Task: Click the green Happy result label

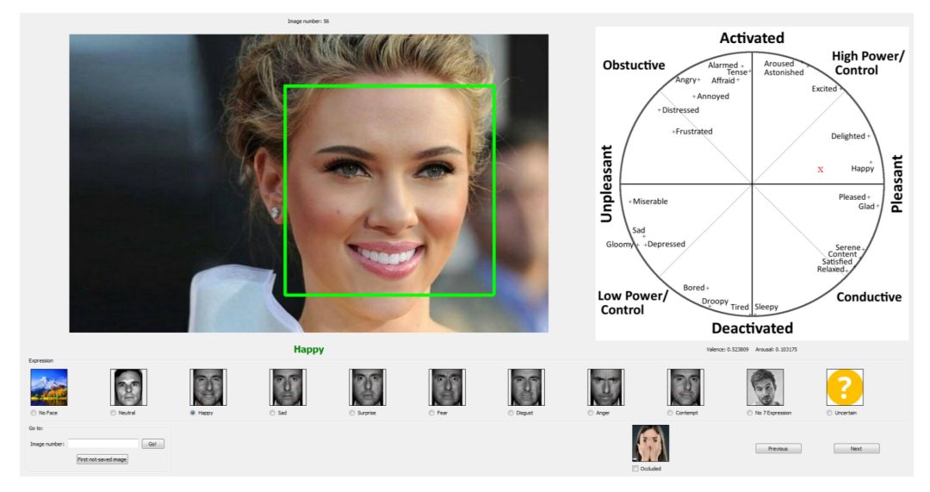Action: tap(309, 350)
